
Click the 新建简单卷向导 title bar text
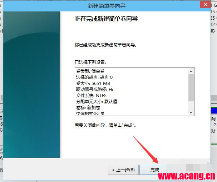pos(107,6)
